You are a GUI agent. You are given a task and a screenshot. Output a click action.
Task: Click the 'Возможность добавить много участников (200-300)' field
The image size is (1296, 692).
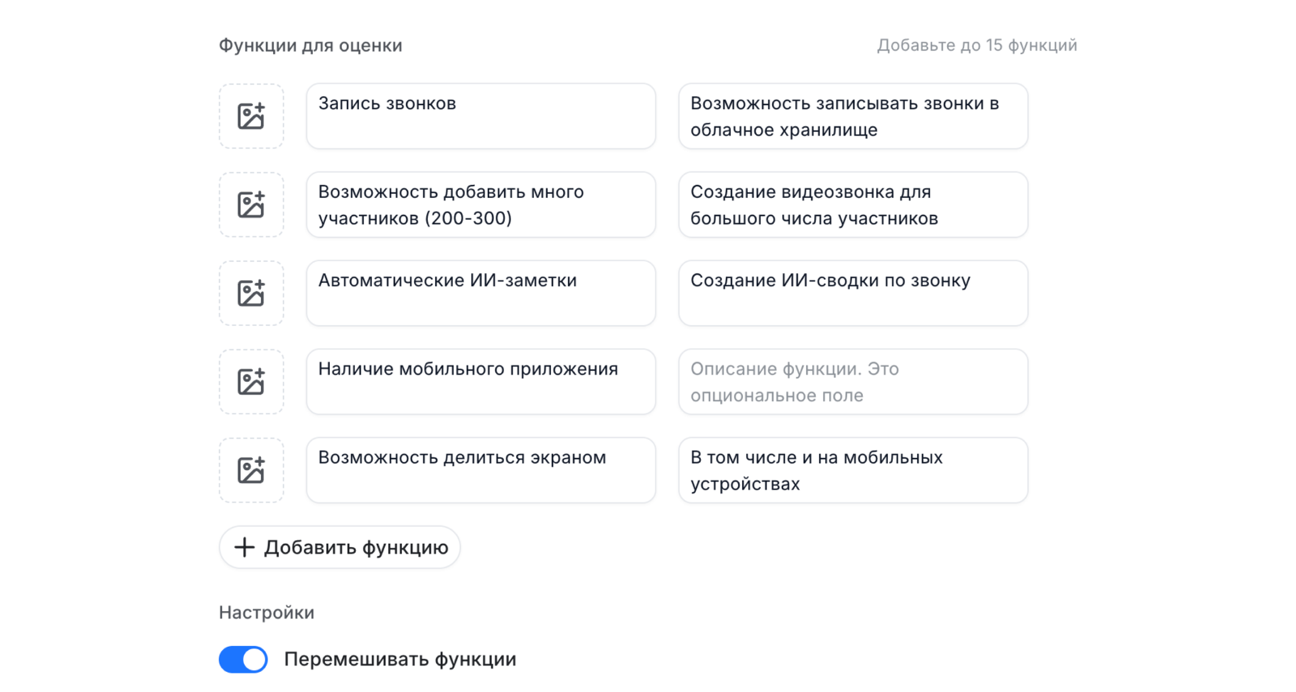coord(480,204)
